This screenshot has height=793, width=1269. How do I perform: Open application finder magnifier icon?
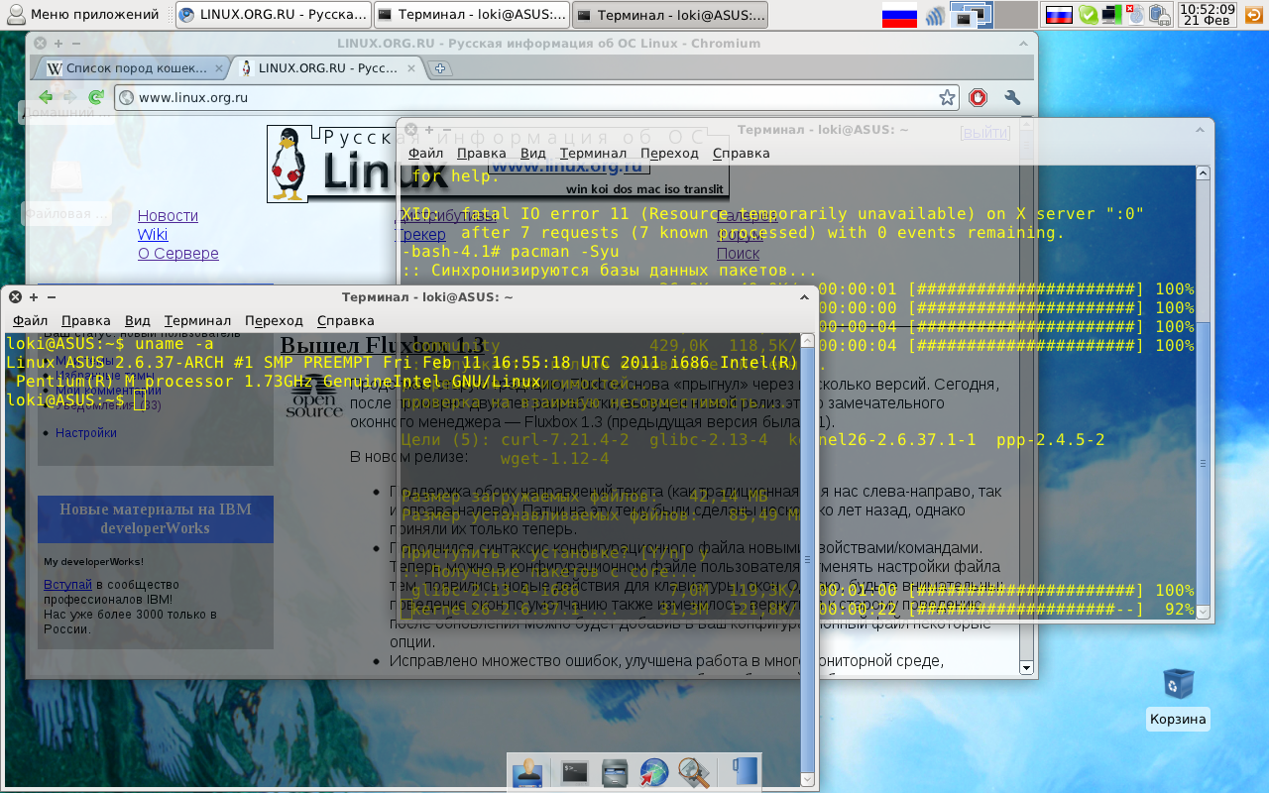coord(693,772)
